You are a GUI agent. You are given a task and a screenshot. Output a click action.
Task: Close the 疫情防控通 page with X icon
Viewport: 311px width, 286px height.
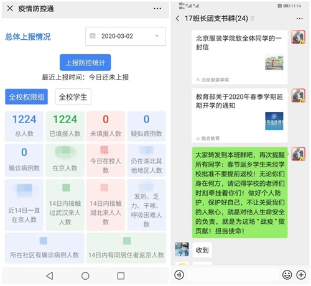click(x=10, y=9)
